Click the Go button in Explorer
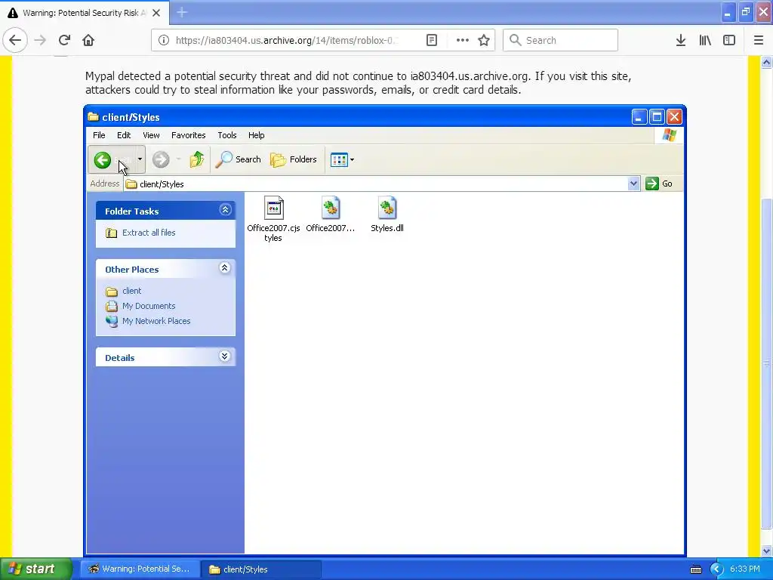This screenshot has height=580, width=773. tap(660, 184)
